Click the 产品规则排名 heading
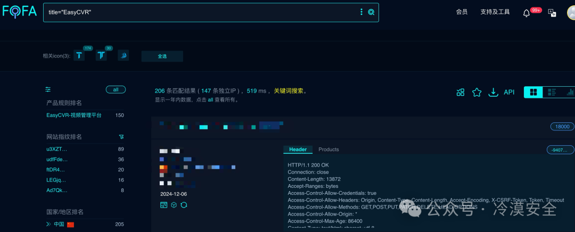Screen dimensions: 575x232 pos(64,103)
